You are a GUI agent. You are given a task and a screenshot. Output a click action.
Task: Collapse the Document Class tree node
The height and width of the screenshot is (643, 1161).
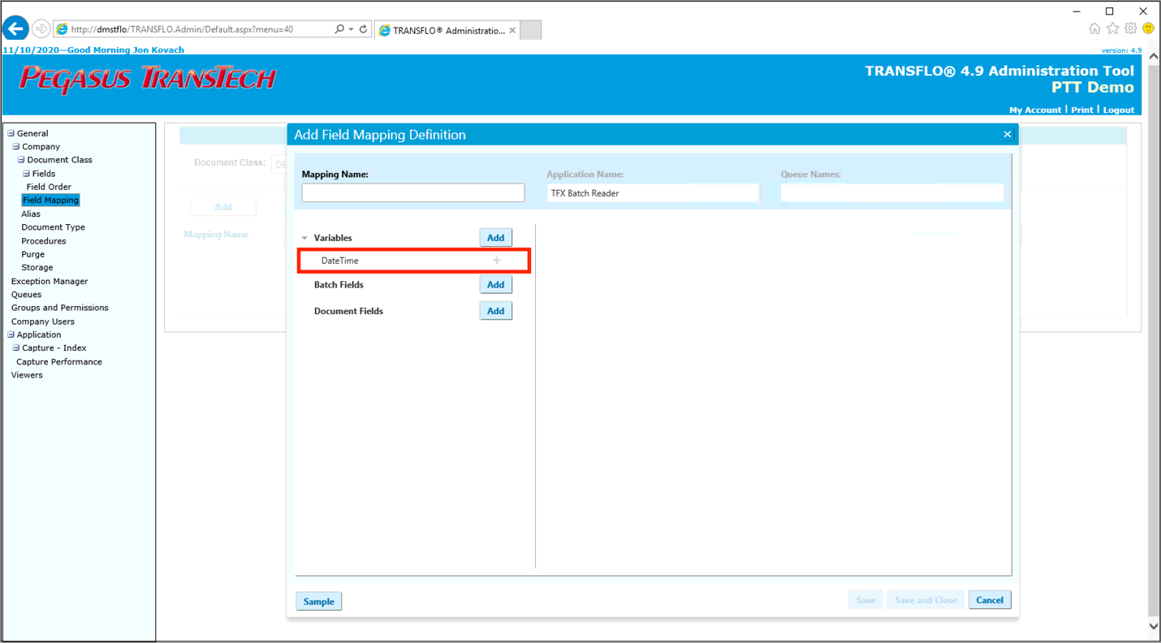pos(21,160)
